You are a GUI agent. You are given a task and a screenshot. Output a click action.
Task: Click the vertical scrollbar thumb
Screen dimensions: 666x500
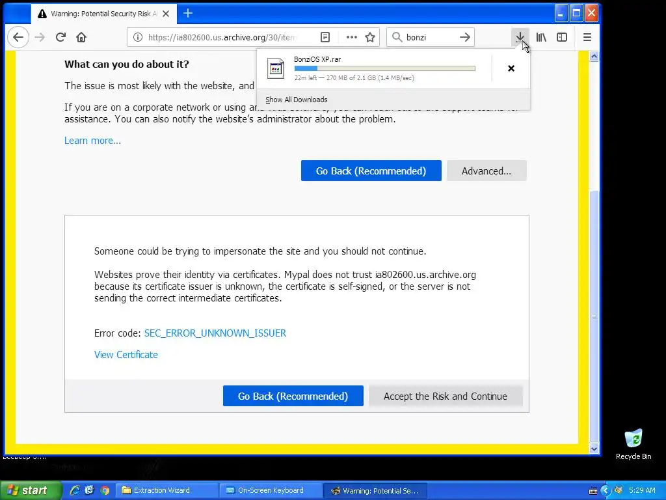pyautogui.click(x=594, y=317)
